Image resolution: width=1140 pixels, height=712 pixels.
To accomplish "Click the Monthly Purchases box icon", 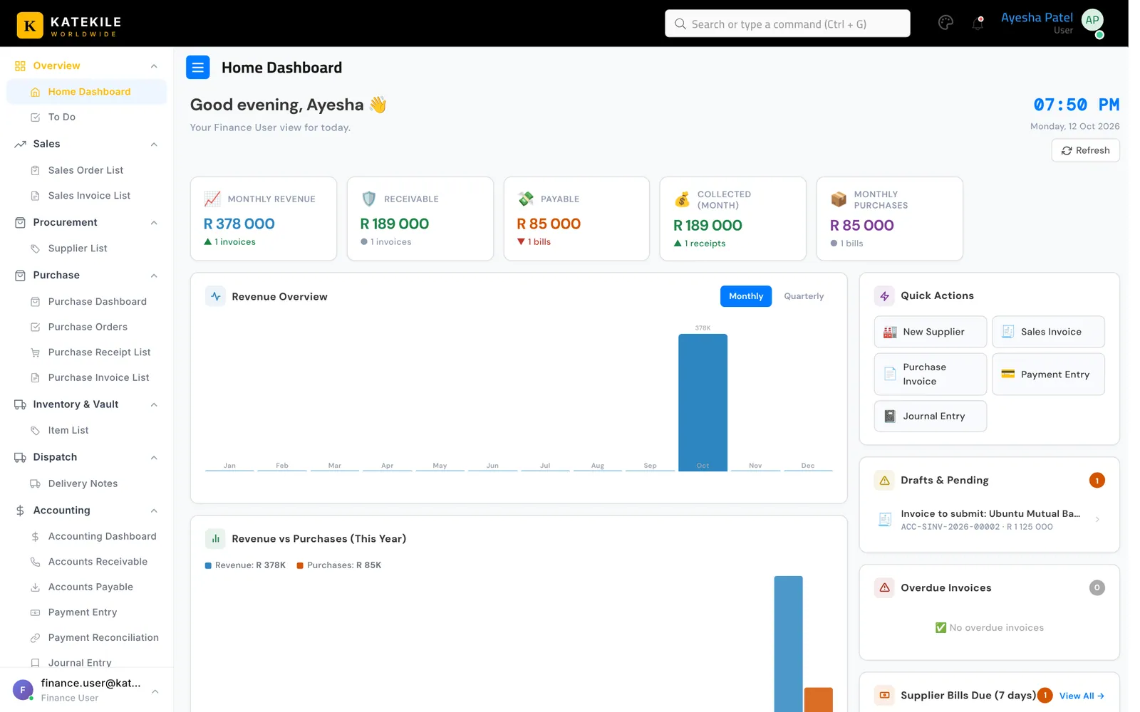I will tap(839, 199).
